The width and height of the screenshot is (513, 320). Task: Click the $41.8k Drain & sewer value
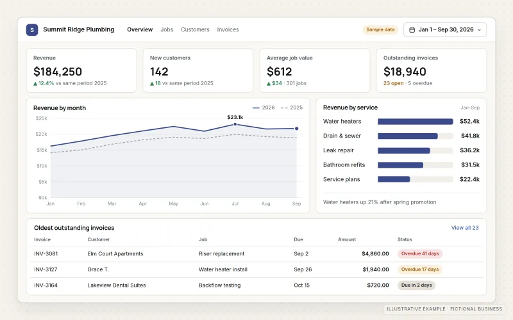(470, 136)
